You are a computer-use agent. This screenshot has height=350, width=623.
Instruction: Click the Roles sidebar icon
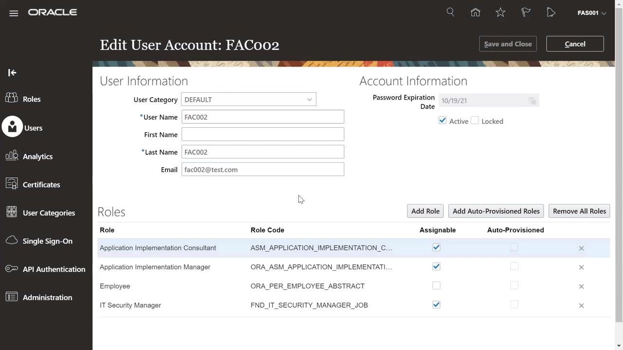point(12,98)
